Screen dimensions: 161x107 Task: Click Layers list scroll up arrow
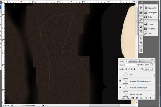(x=154, y=73)
